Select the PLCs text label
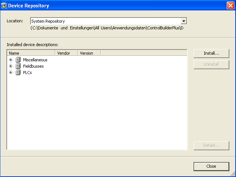The height and width of the screenshot is (177, 236). point(27,73)
